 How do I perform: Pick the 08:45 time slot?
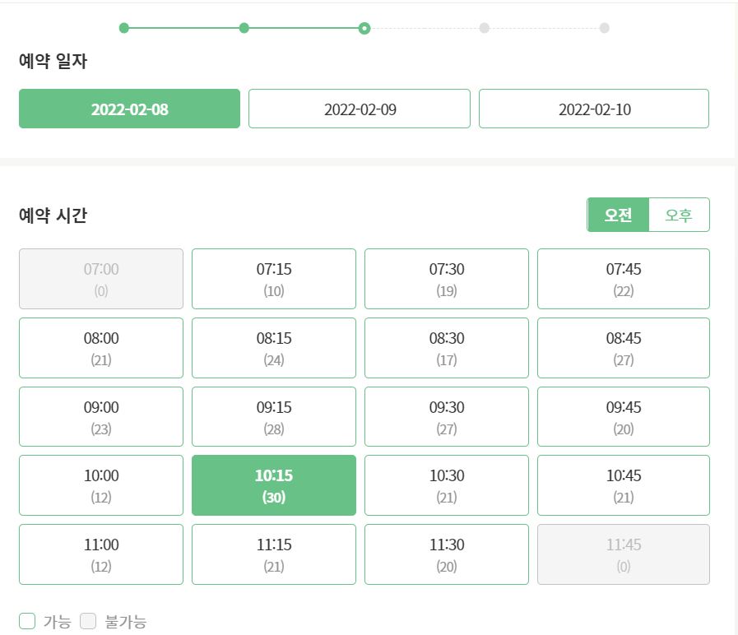[624, 348]
